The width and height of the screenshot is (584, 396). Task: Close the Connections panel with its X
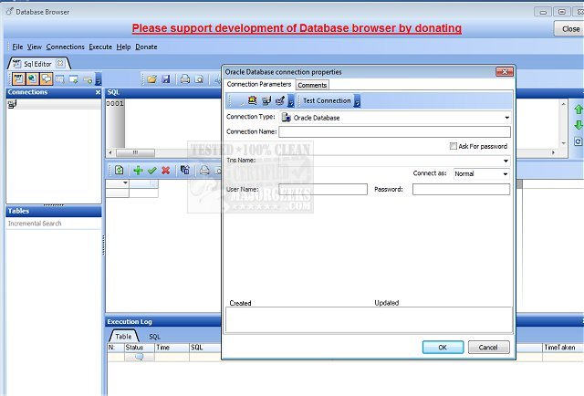(x=98, y=92)
